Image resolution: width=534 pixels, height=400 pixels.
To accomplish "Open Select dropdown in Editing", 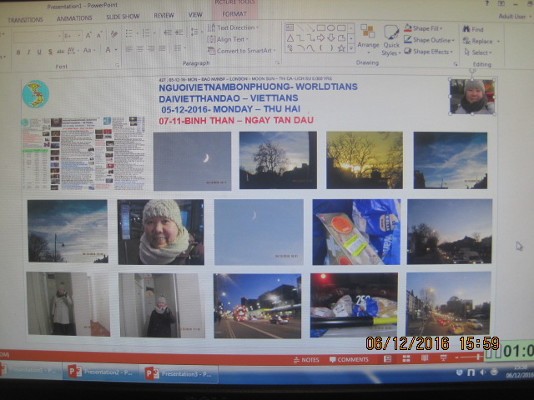I will (478, 52).
